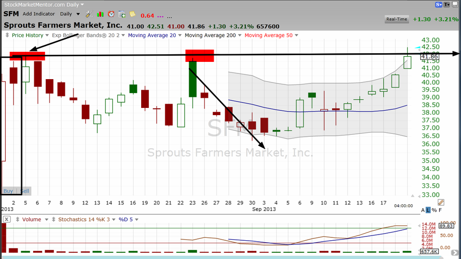Screen dimensions: 461x259
Task: Click the move handle next to Stochastics
Action: click(x=53, y=219)
